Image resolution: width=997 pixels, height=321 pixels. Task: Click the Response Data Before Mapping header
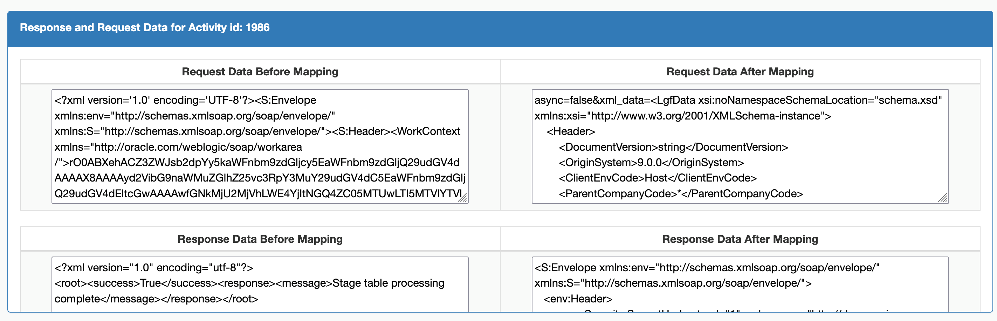260,239
